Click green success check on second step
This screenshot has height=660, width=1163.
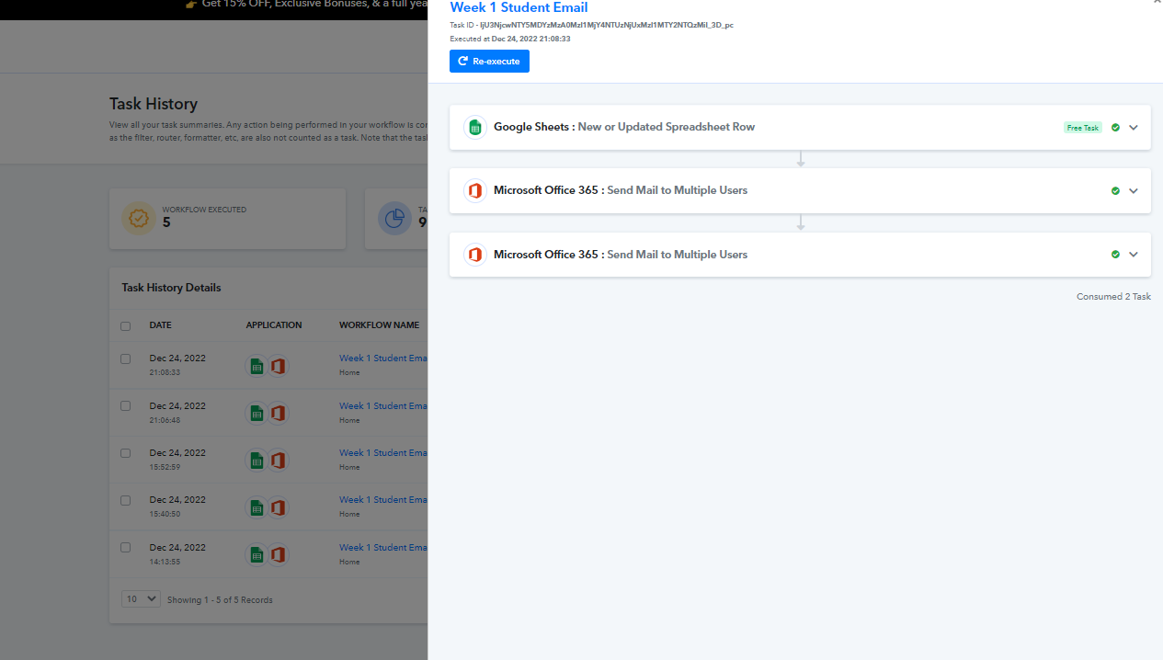[x=1115, y=191]
